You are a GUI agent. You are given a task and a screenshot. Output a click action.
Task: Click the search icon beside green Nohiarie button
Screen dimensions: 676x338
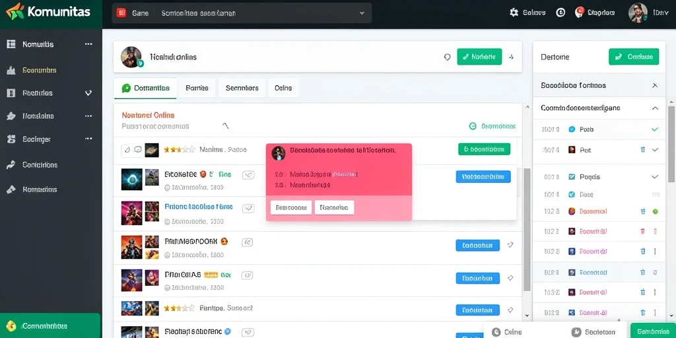click(x=447, y=57)
